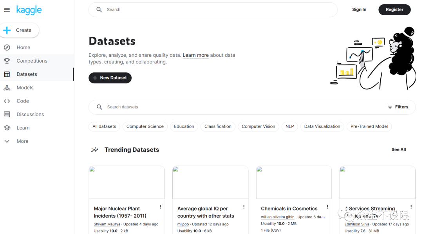Image resolution: width=423 pixels, height=234 pixels.
Task: Click the magnifier icon in dataset search
Action: click(99, 107)
